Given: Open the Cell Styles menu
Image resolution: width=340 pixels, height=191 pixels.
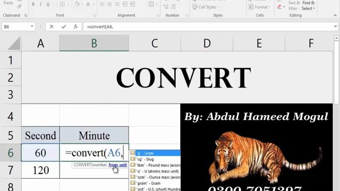Looking at the screenshot, I should point(206,7).
